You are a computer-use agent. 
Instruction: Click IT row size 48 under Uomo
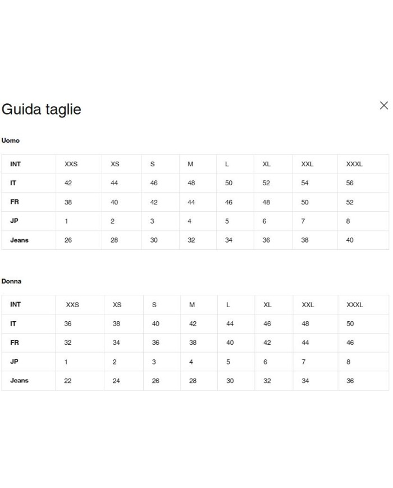pos(191,183)
